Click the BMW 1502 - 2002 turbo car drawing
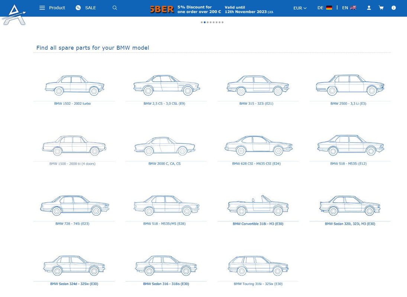This screenshot has height=297, width=407. 74,85
